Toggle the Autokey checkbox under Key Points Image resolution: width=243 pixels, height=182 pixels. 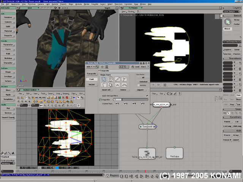tap(138, 85)
